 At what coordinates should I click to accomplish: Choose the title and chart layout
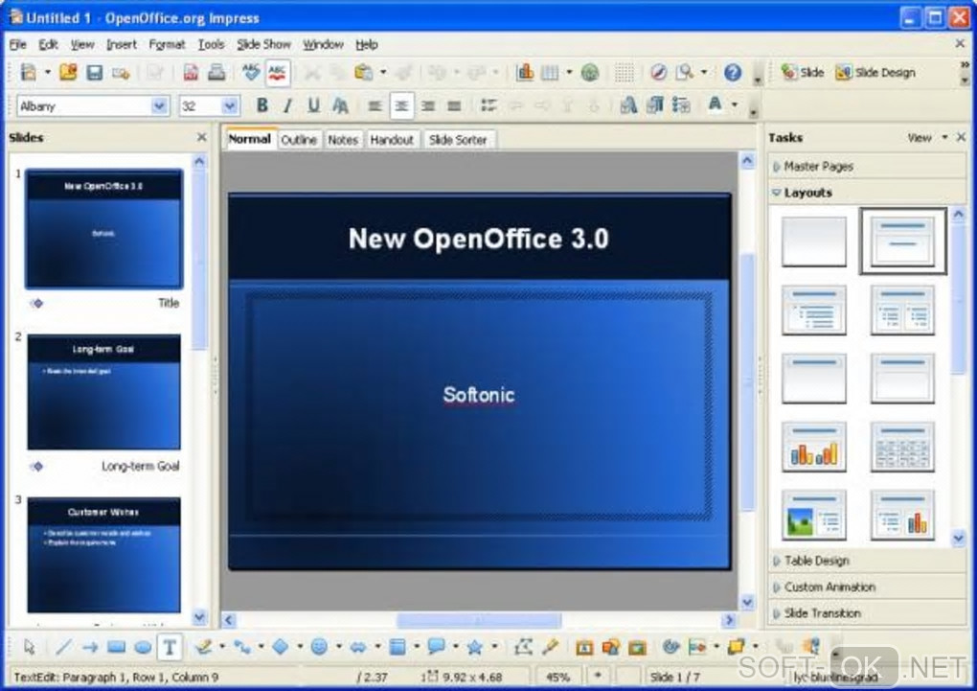pyautogui.click(x=814, y=447)
